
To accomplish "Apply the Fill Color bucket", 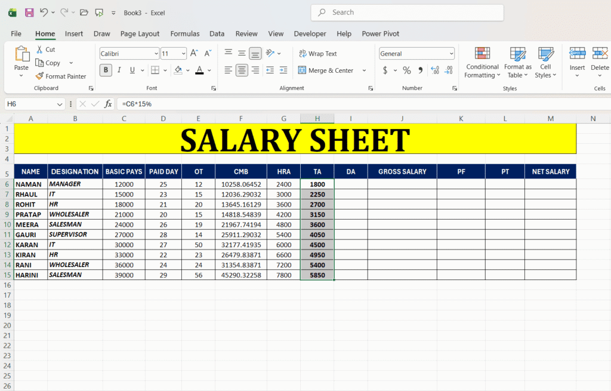I will (178, 70).
